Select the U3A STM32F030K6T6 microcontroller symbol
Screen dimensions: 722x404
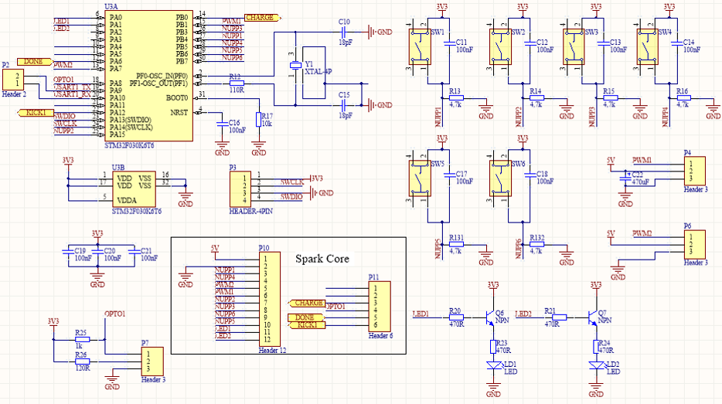point(151,75)
